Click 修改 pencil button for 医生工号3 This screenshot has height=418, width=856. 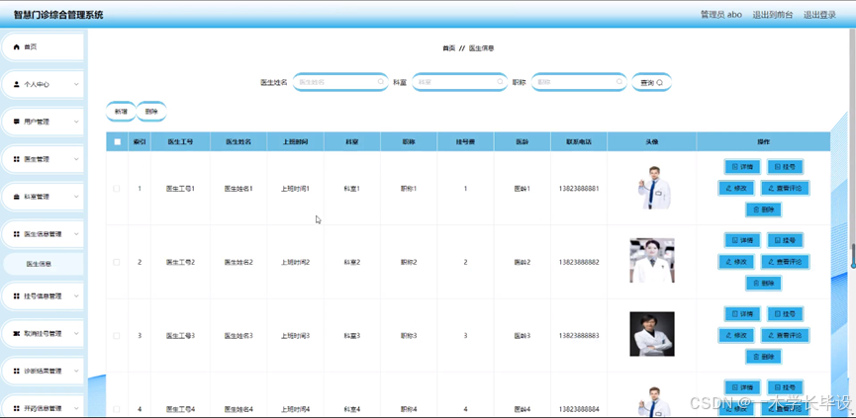(x=736, y=335)
